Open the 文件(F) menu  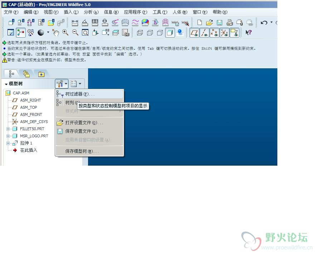(x=11, y=12)
